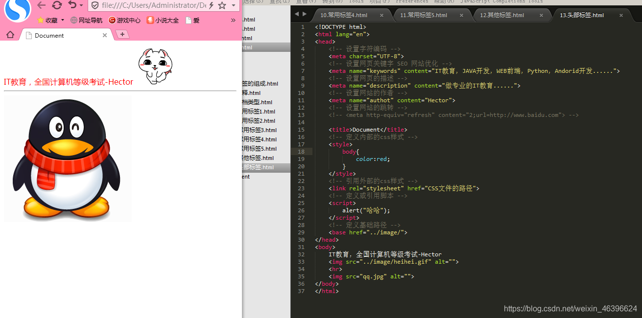This screenshot has height=318, width=642.
Task: Click the color:red; declaration in code
Action: [x=373, y=159]
